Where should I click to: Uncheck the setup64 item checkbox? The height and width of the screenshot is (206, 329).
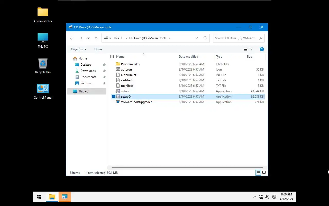tap(114, 97)
